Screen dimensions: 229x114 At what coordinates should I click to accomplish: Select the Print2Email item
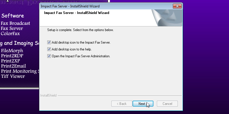[14, 66]
